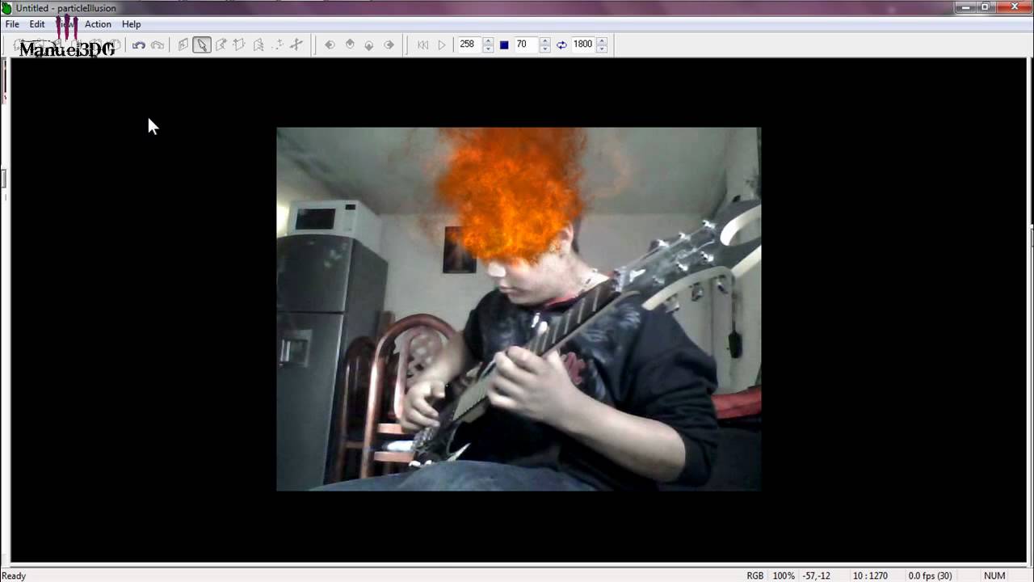Click the fourth tool icon after Redo
Image resolution: width=1034 pixels, height=582 pixels.
(x=239, y=45)
